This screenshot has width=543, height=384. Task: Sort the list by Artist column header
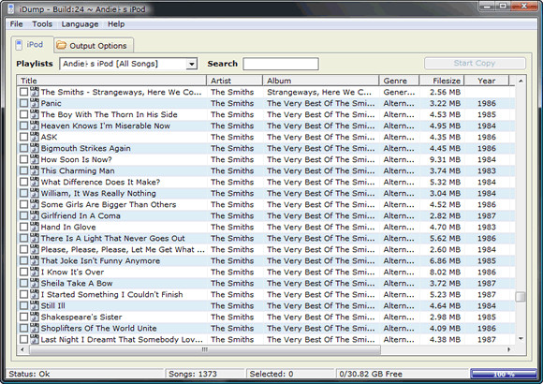click(234, 81)
